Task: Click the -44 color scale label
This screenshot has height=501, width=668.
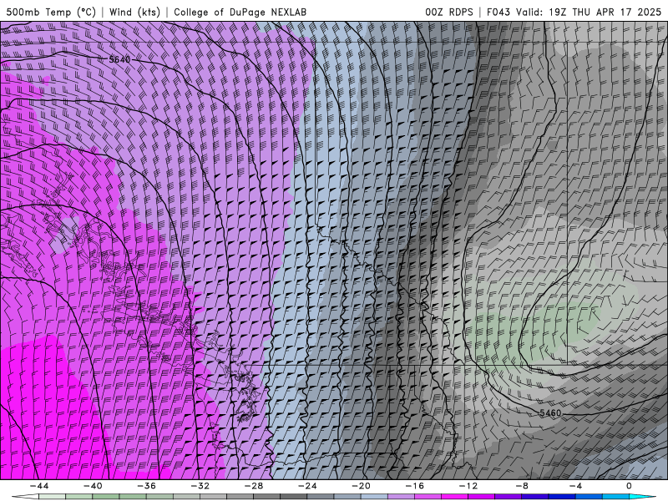Action: [39, 486]
